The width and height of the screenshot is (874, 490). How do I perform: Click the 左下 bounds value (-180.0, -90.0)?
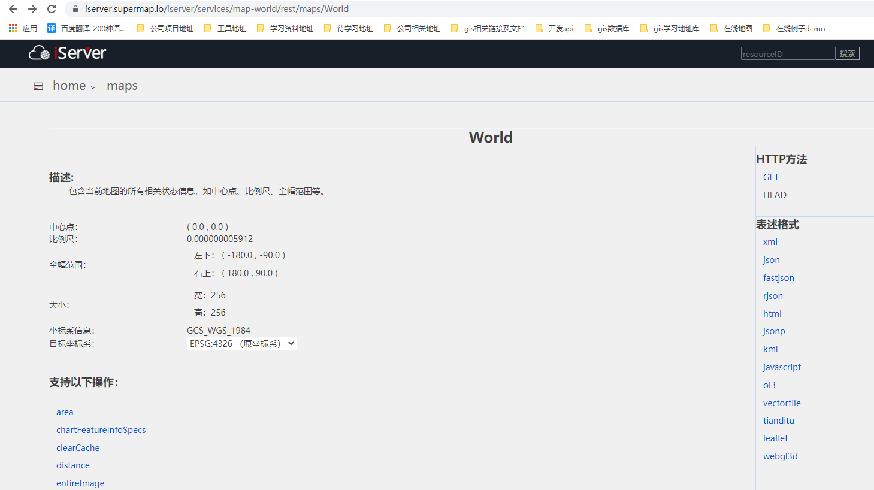(x=253, y=255)
